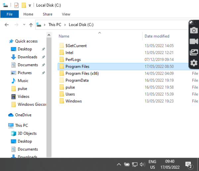Open Desktop under This PC
Viewport: 199px width, 171px height.
[25, 141]
